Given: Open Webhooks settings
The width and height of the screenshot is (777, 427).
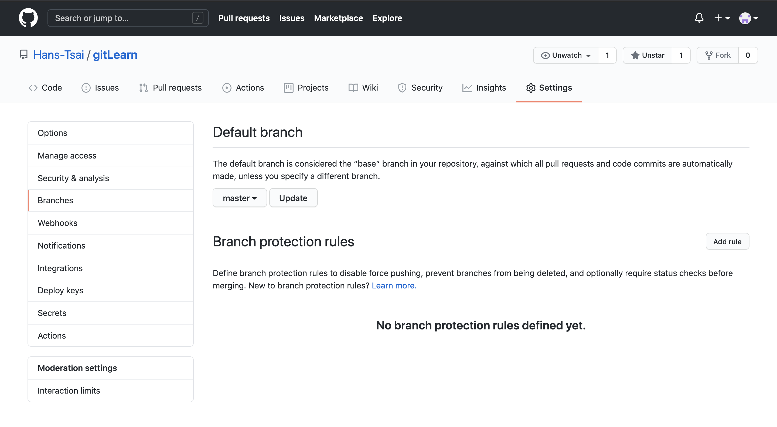Looking at the screenshot, I should click(110, 223).
